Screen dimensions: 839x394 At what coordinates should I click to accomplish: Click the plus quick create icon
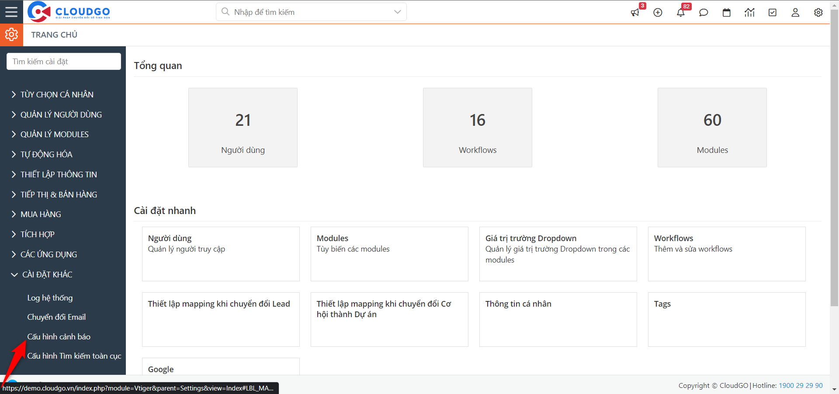point(658,13)
